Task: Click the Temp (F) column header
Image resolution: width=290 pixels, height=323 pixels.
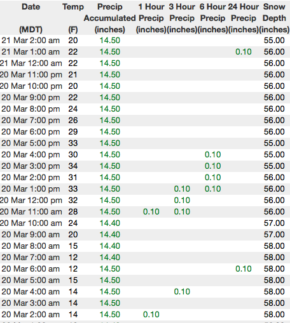Action: coord(73,18)
